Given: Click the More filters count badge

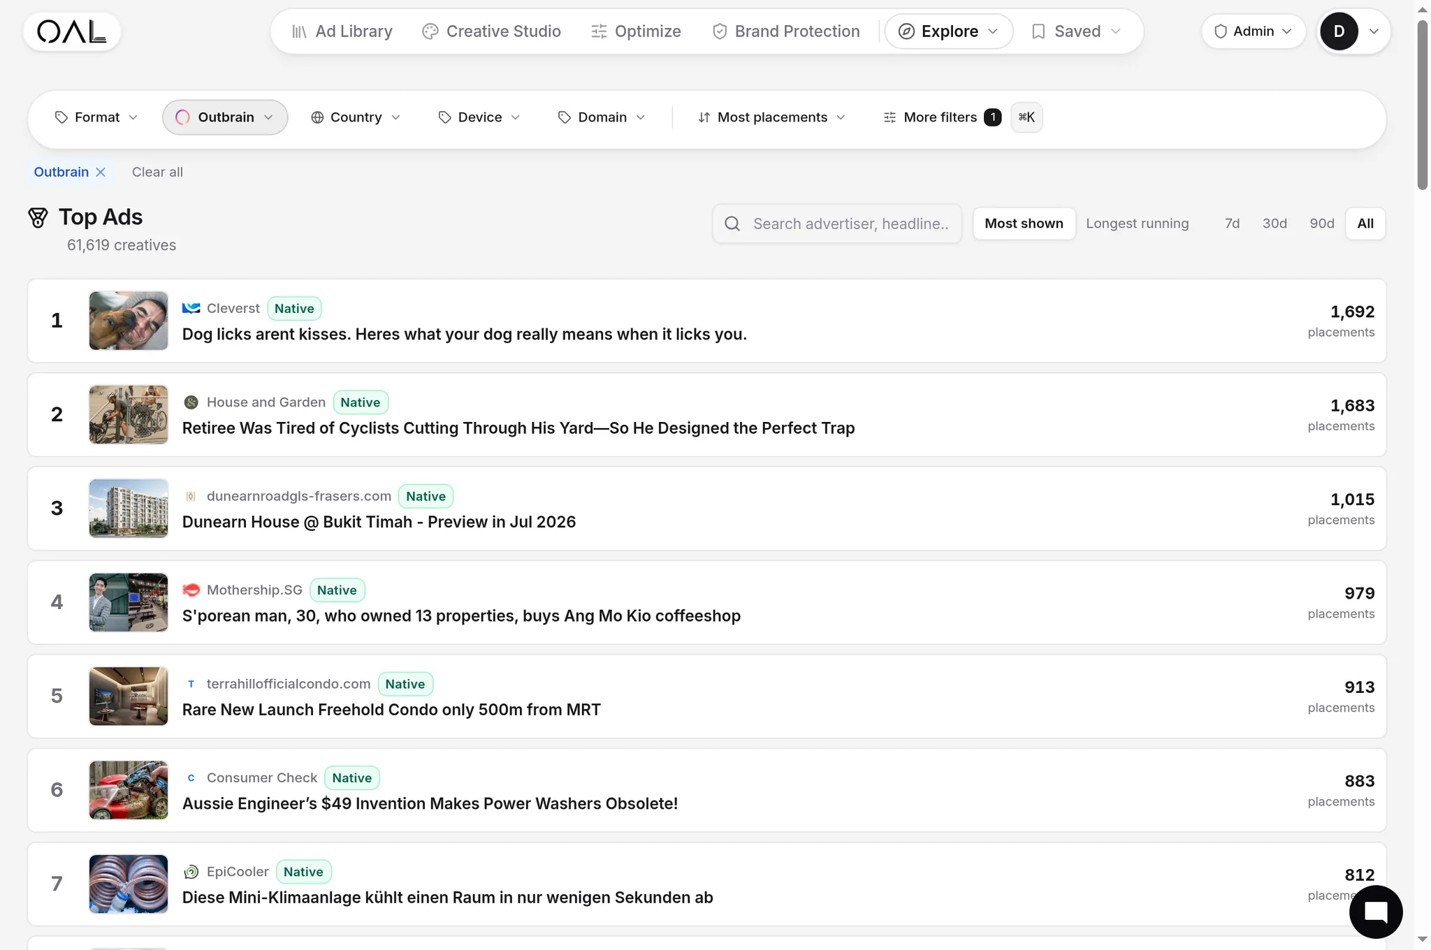Looking at the screenshot, I should coord(992,117).
